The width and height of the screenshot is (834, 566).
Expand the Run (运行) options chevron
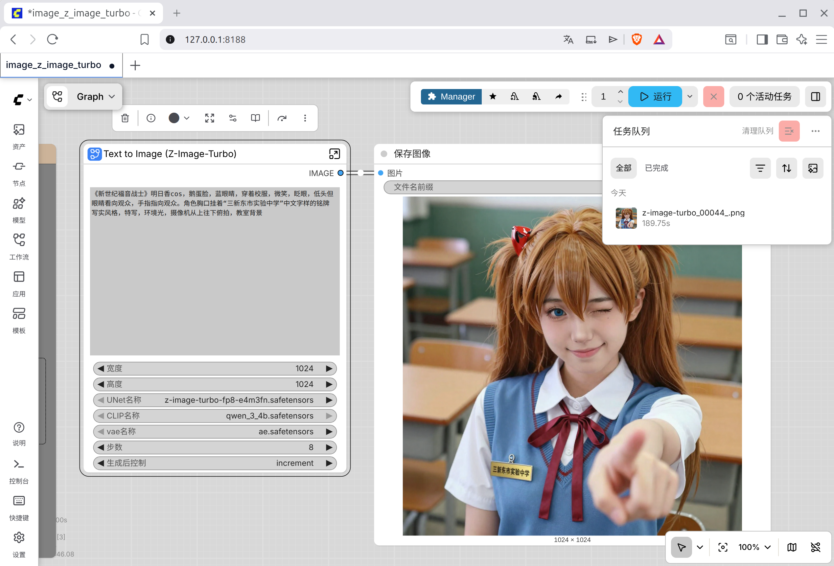[x=690, y=97]
